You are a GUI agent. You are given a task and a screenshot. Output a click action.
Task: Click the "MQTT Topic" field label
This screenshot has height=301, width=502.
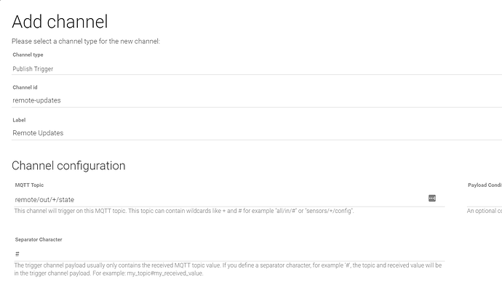tap(29, 185)
